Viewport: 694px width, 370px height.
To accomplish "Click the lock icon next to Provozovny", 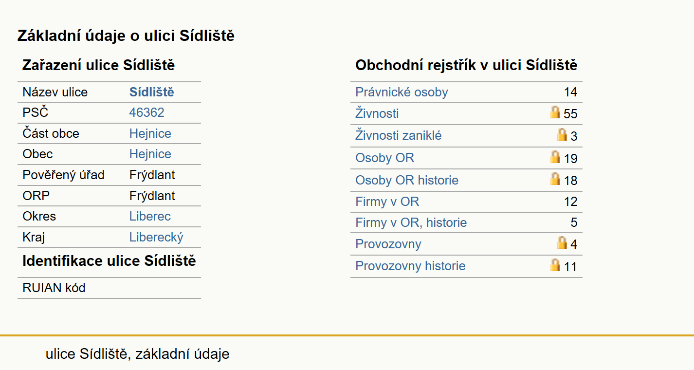I will click(x=562, y=242).
